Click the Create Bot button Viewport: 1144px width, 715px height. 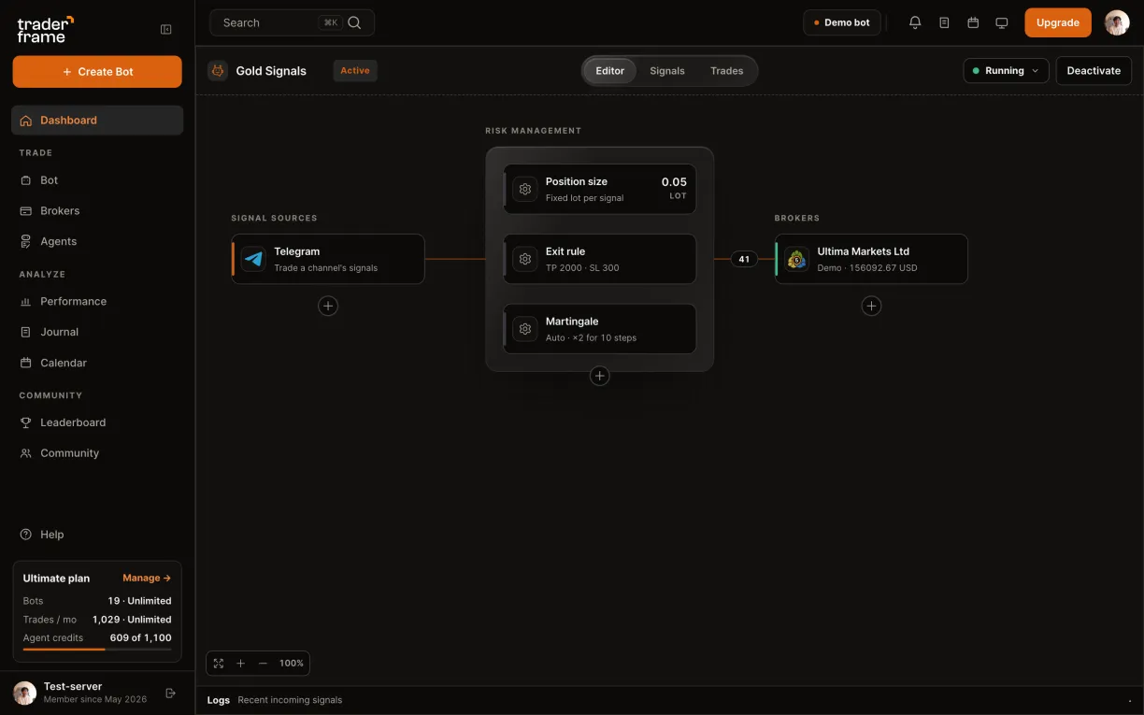tap(97, 72)
